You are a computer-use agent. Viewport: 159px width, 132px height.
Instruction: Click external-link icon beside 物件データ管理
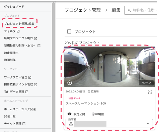point(27,92)
